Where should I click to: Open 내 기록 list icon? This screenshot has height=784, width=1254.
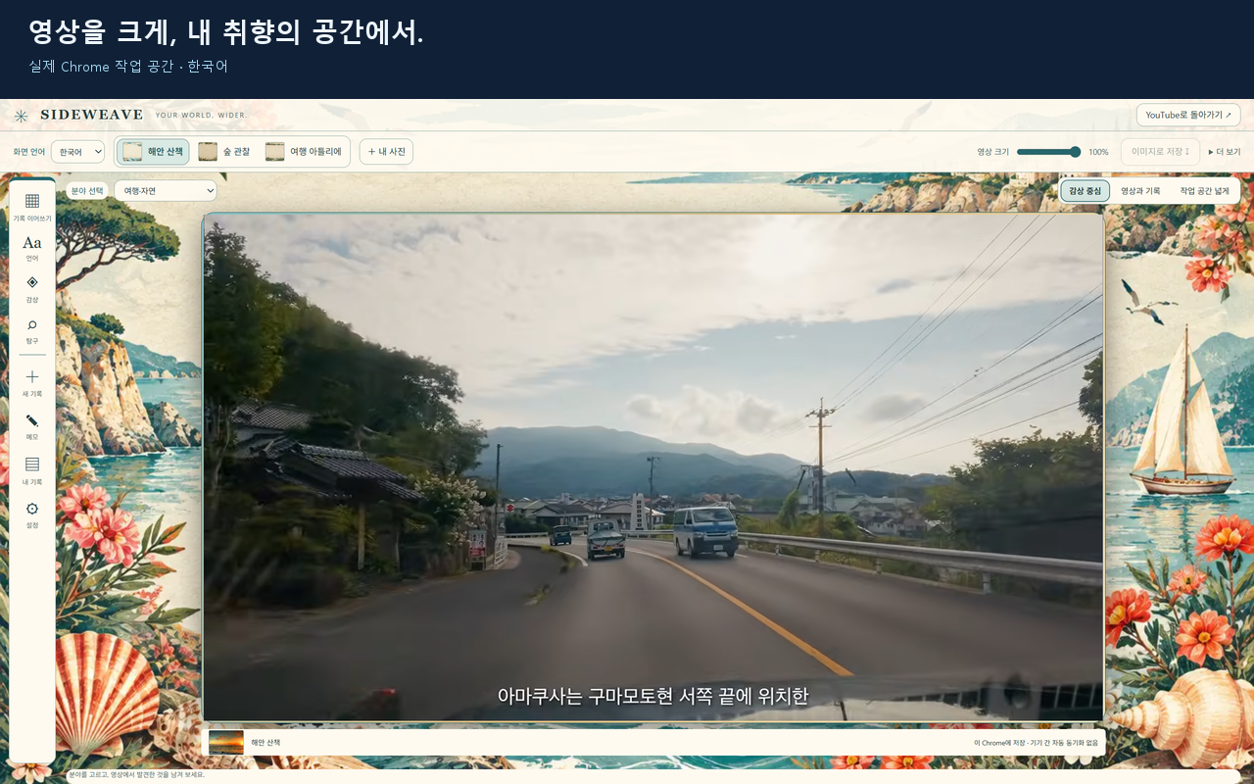tap(32, 465)
